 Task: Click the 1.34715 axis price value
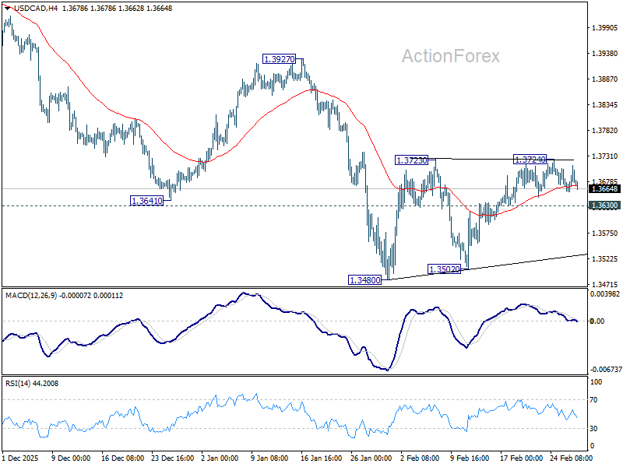(x=605, y=285)
